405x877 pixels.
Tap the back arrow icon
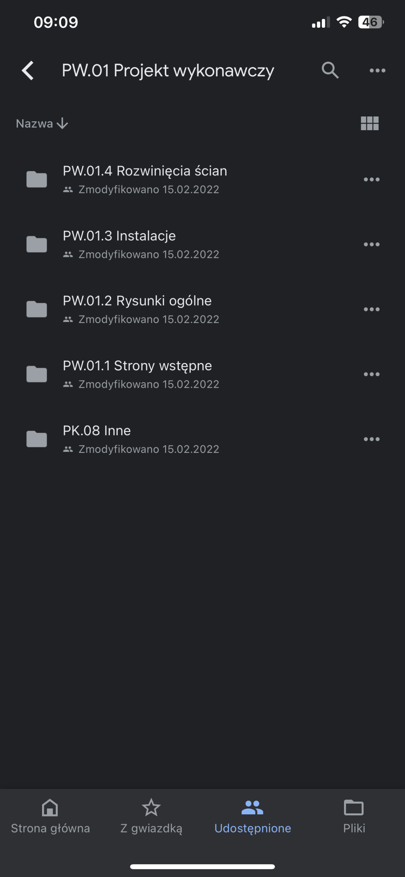(x=28, y=71)
